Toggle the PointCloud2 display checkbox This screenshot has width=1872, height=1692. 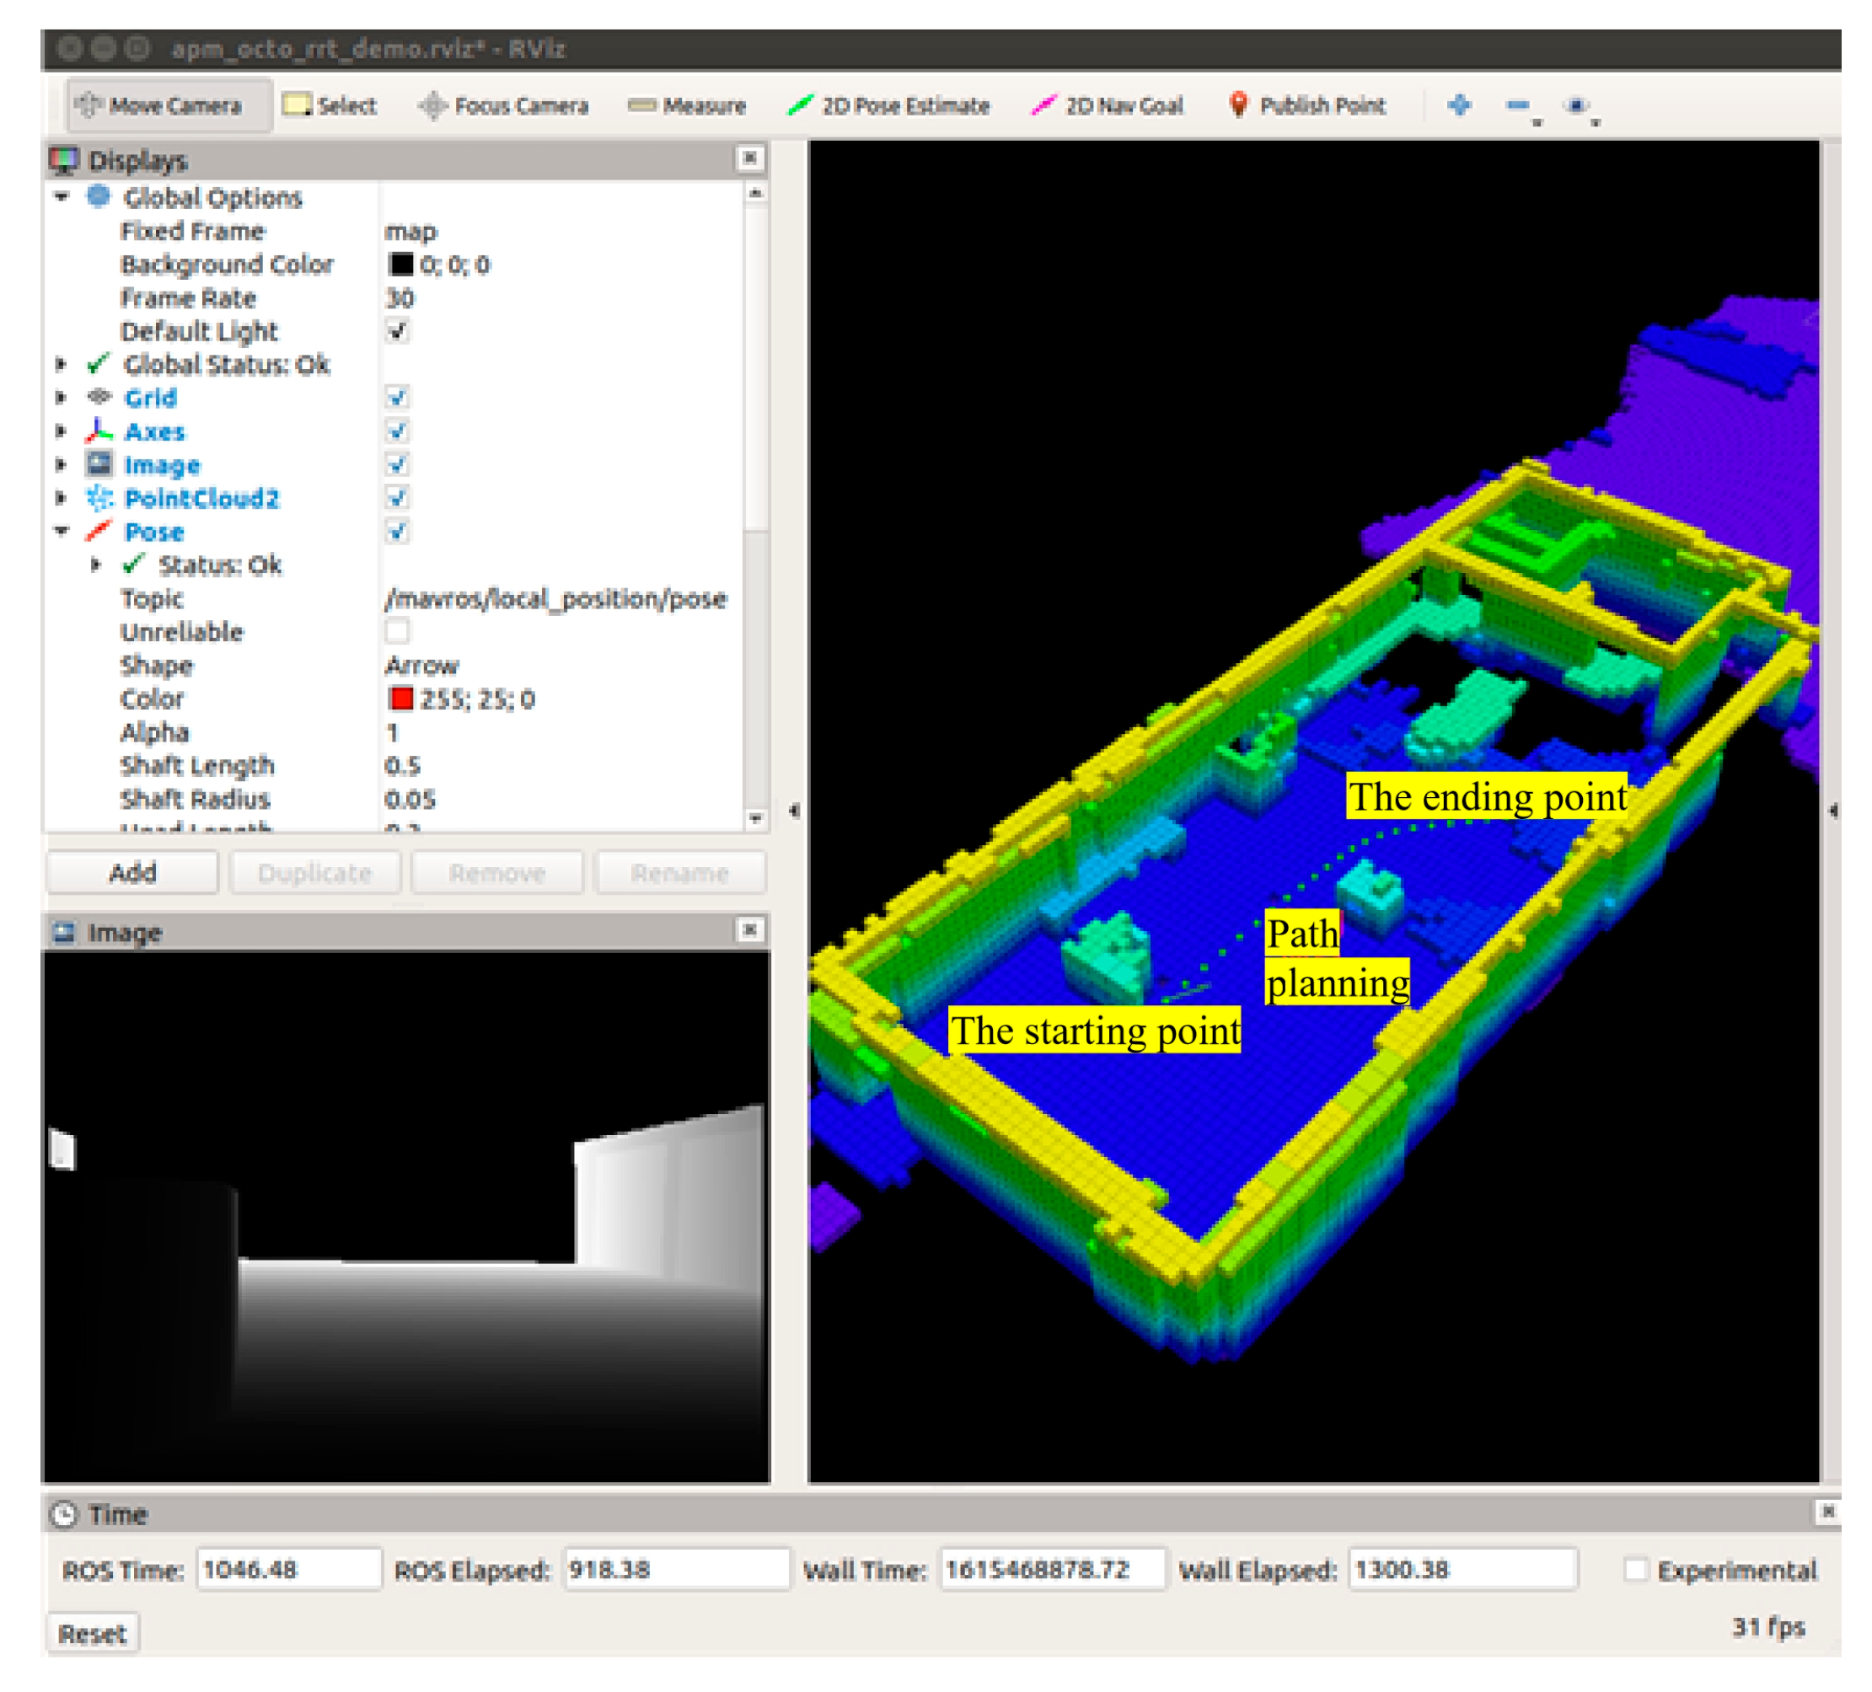pos(398,498)
